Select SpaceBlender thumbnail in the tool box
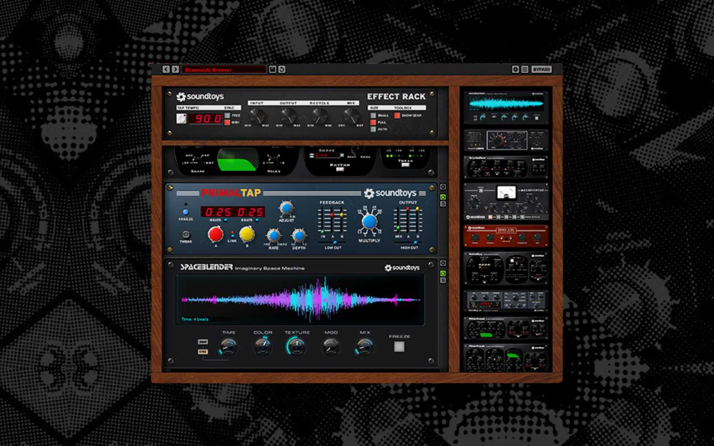 [x=506, y=107]
